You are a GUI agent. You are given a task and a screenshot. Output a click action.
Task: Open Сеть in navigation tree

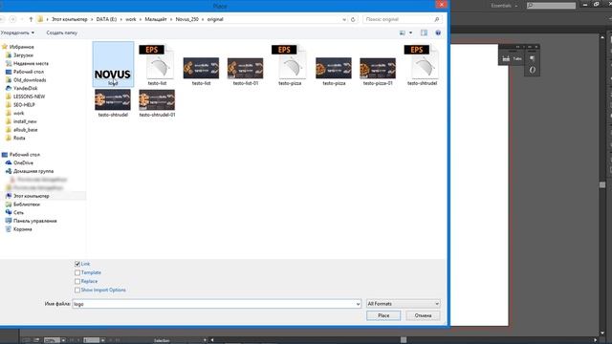click(18, 212)
